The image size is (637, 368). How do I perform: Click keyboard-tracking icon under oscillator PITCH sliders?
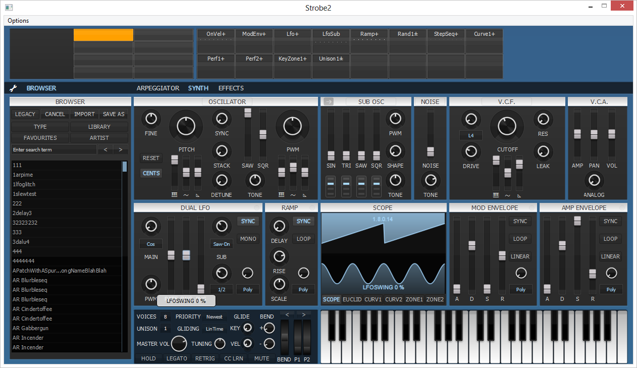pyautogui.click(x=175, y=195)
